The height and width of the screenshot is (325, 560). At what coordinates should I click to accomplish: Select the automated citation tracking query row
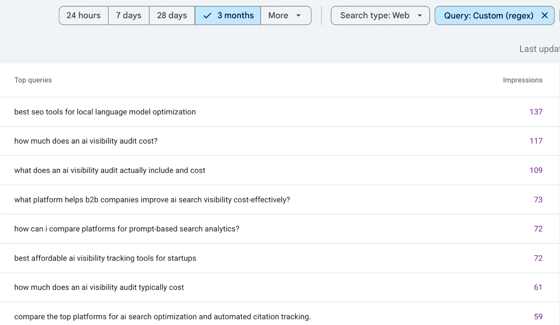pos(280,314)
